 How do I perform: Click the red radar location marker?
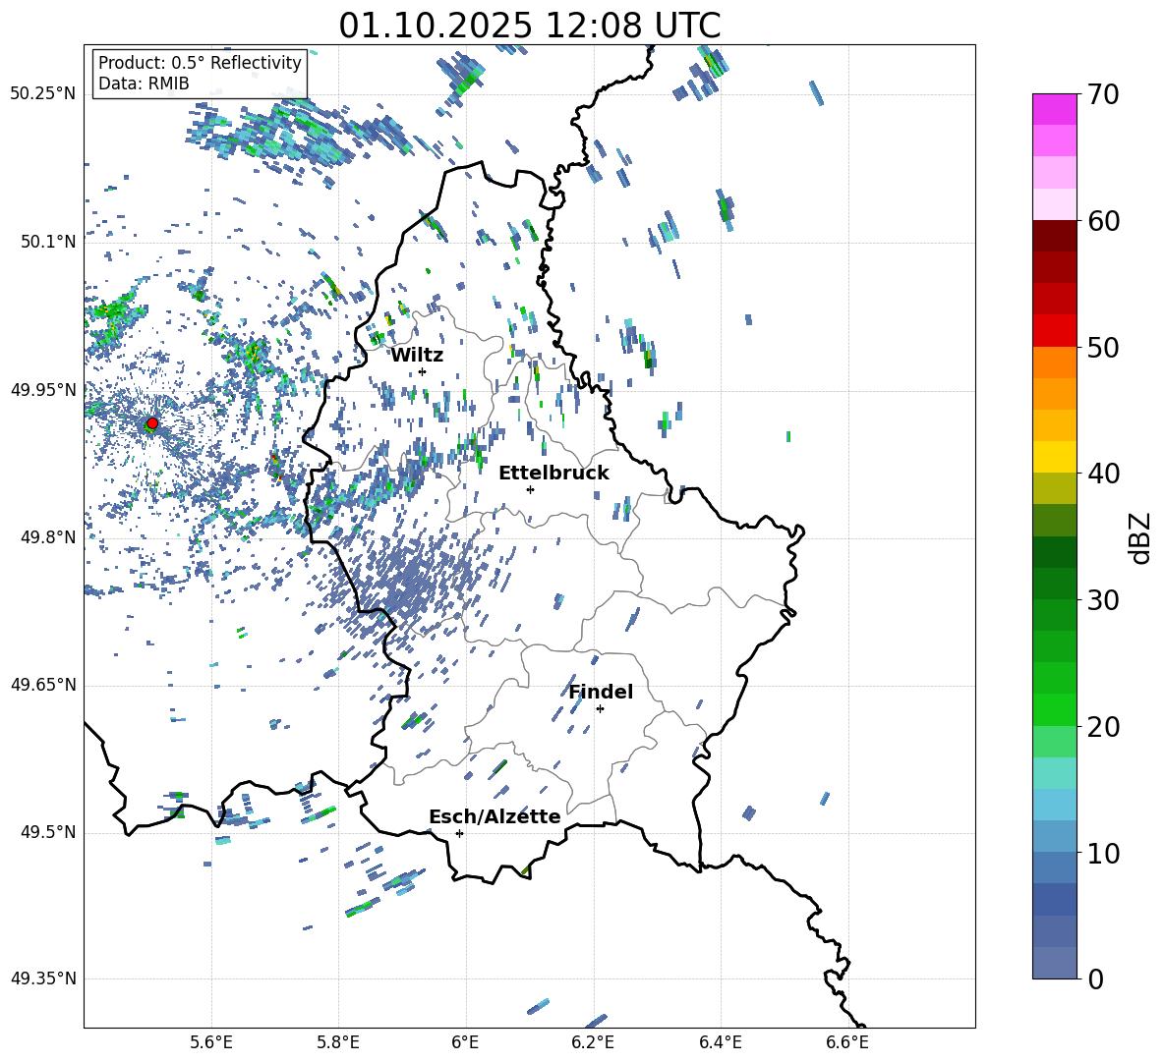(x=152, y=423)
